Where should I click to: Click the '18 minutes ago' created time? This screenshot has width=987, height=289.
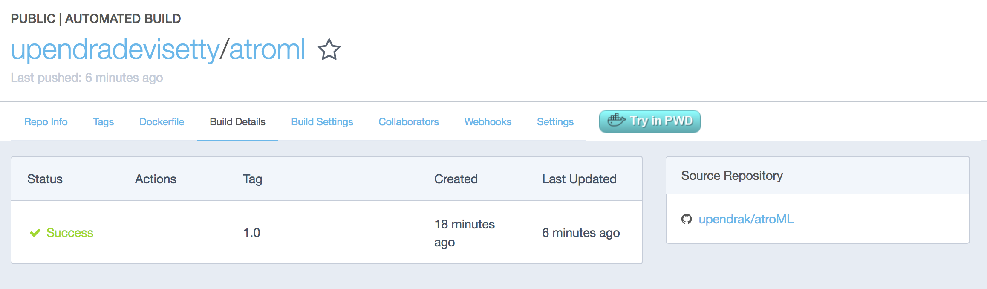pos(465,233)
